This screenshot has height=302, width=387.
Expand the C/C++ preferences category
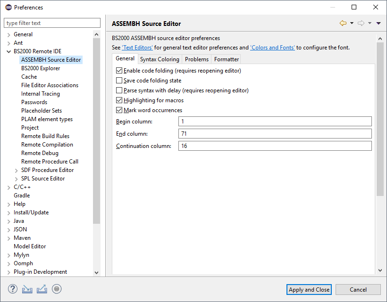point(9,187)
